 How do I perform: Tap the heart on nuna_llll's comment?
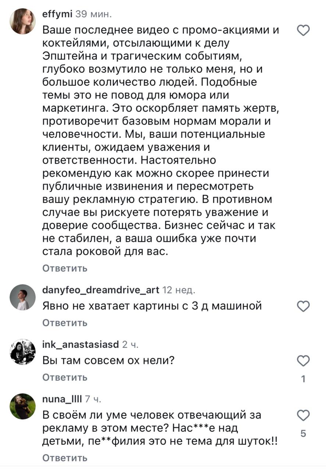tap(303, 416)
